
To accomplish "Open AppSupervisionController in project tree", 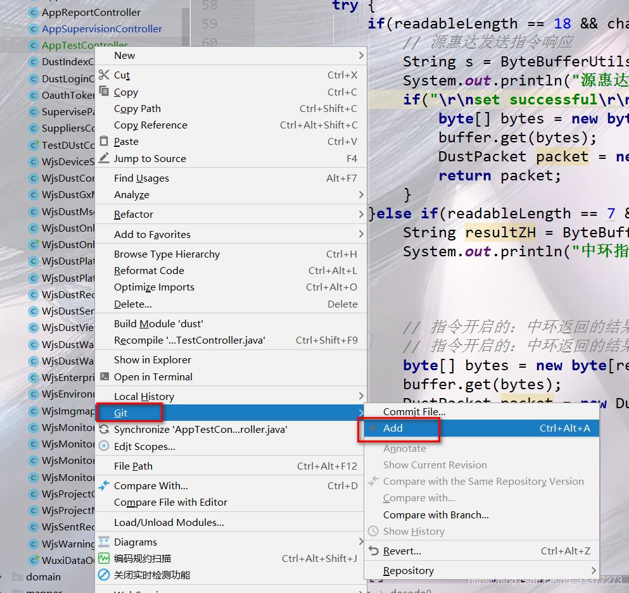I will [x=101, y=29].
